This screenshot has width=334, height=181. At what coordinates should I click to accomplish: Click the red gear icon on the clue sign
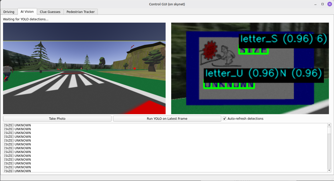coord(210,50)
